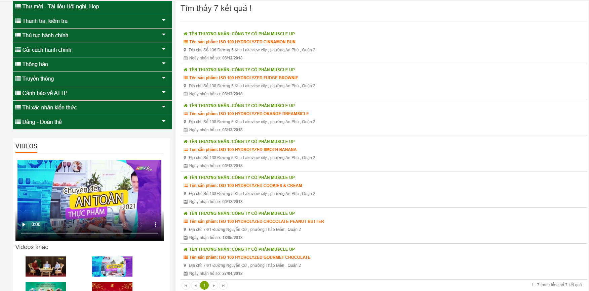Screen dimensions: 589x291
Task: Open the Thông báo menu item
Action: coord(92,64)
